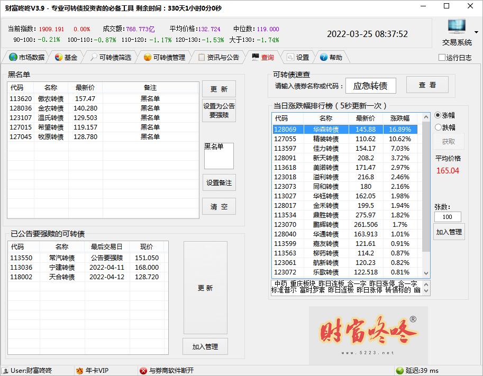Click 更新 button beside blacklist table
The image size is (483, 376).
point(219,89)
